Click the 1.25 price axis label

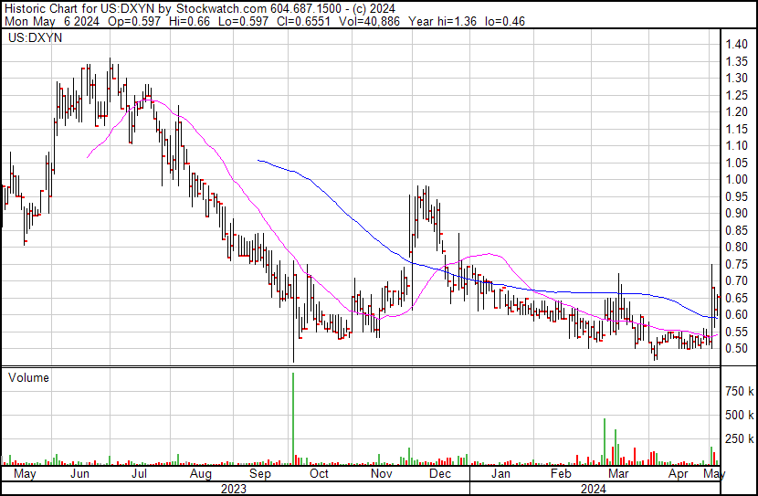point(737,95)
